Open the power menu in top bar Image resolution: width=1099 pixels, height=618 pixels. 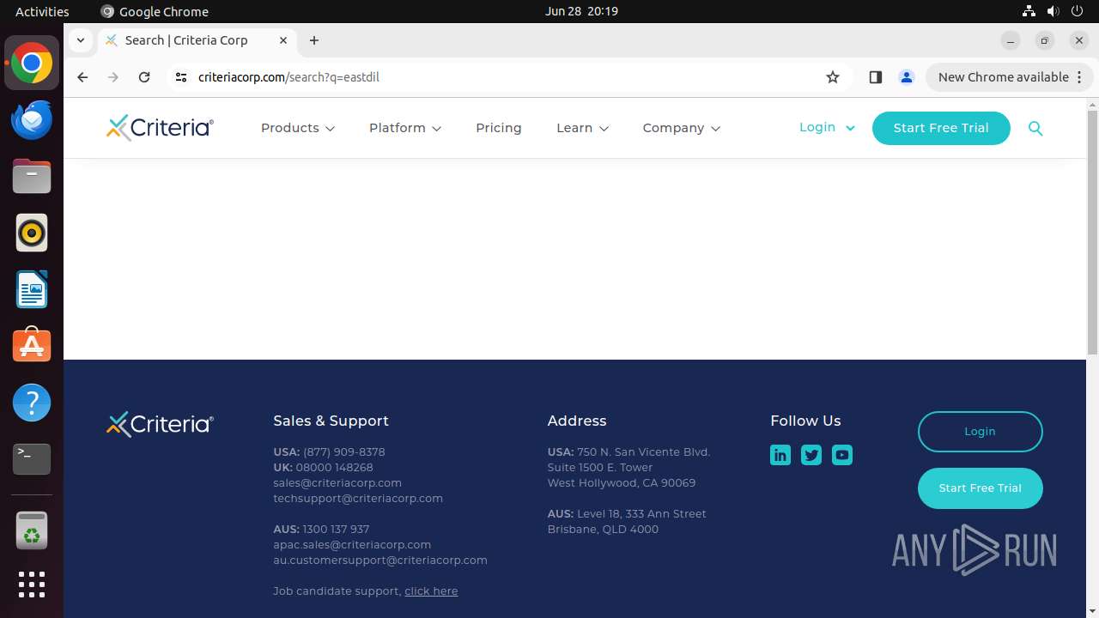coord(1078,11)
